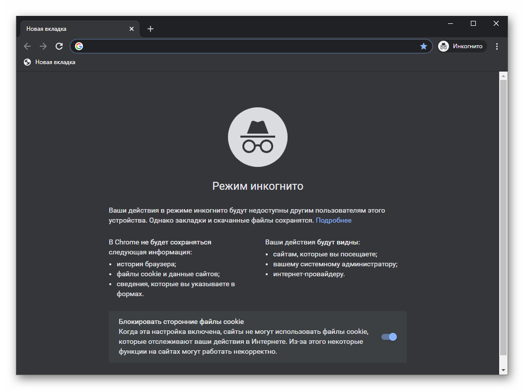The width and height of the screenshot is (524, 391).
Task: Reload the page with the refresh icon
Action: tap(59, 46)
